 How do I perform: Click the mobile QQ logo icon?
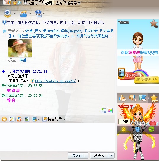(x=33, y=81)
